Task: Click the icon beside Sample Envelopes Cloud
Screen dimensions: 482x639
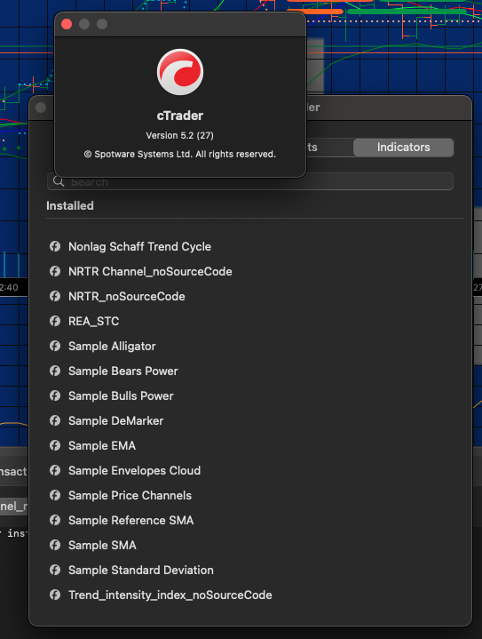Action: pos(55,470)
